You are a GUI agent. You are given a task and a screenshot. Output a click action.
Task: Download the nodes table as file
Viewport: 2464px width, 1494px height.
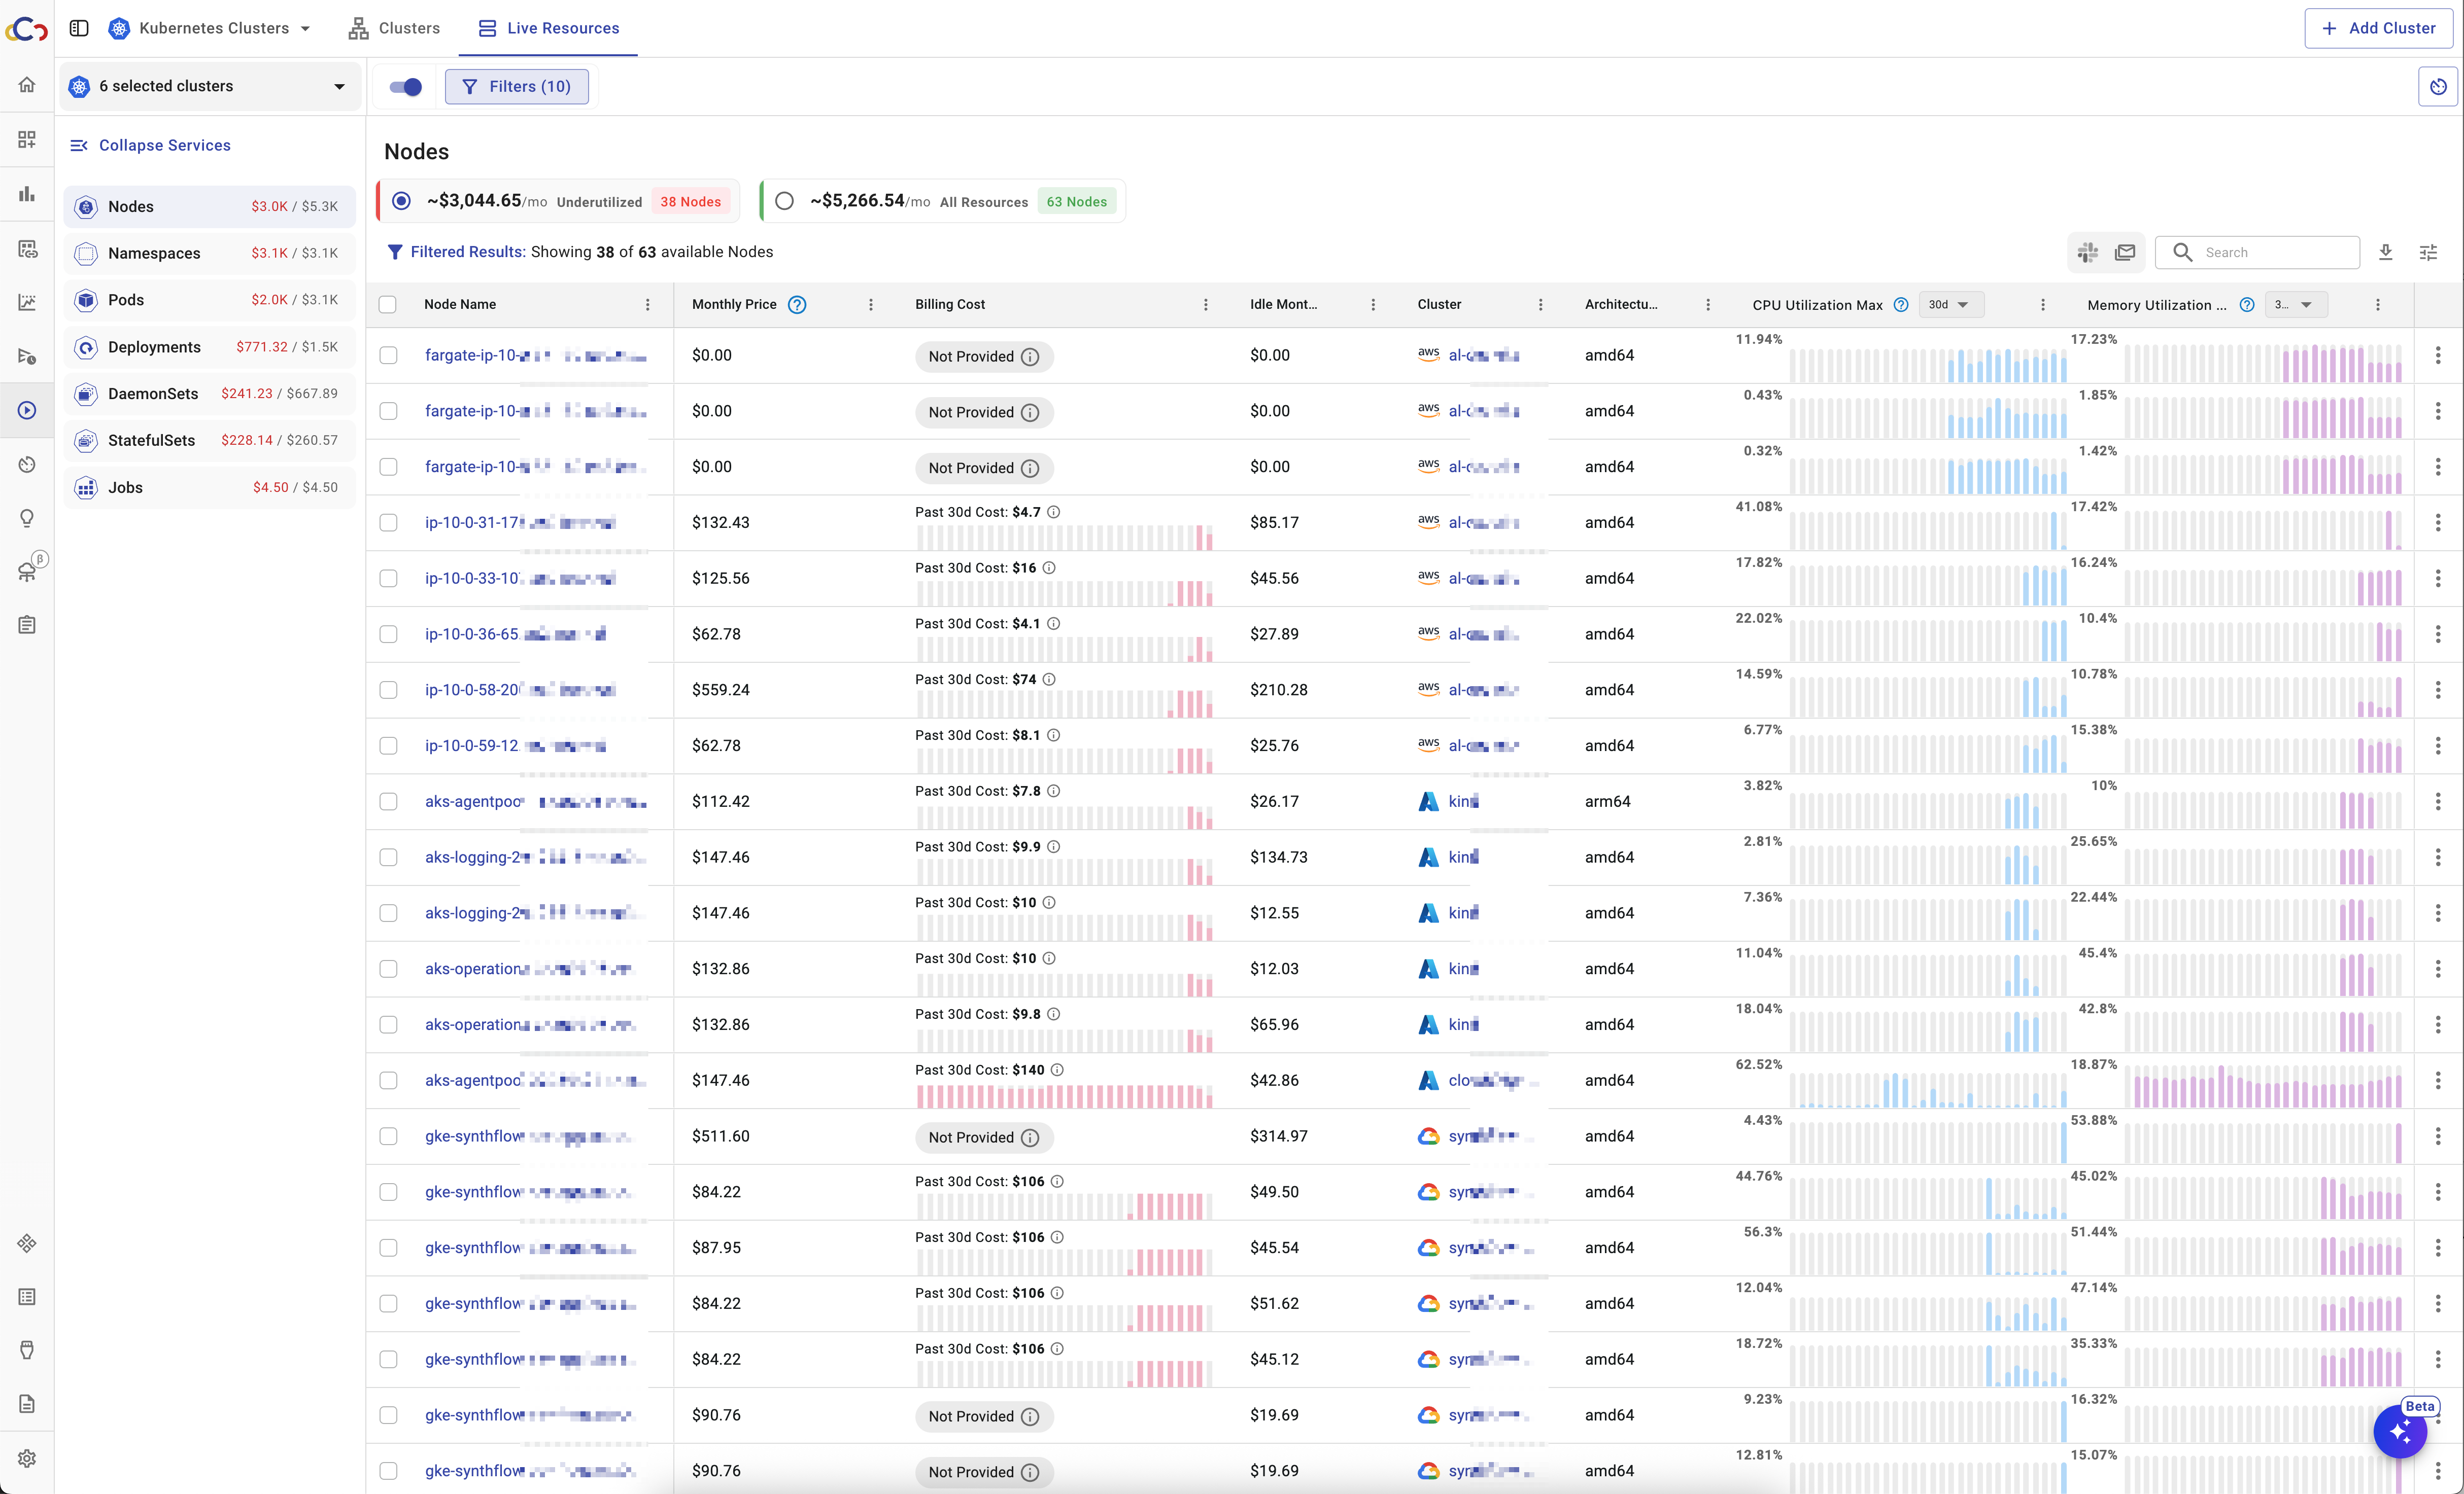2385,253
